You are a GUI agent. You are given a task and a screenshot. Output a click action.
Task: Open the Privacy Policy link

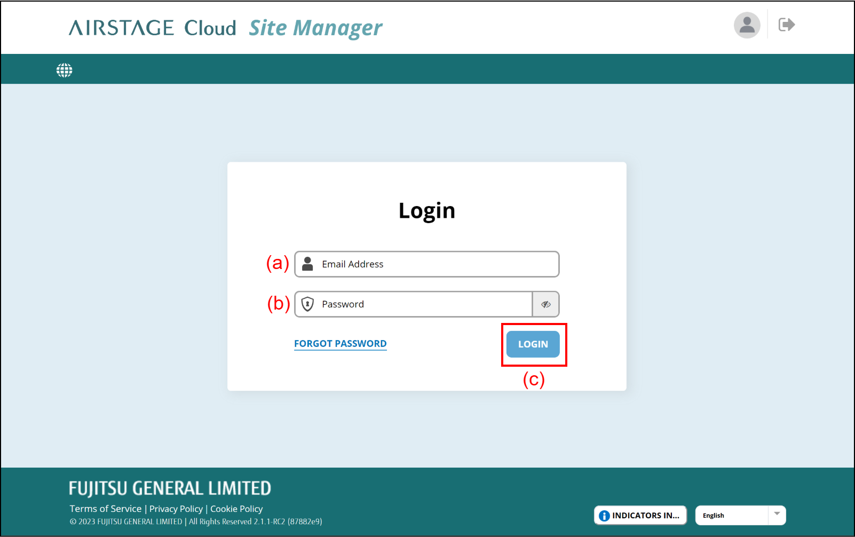click(x=176, y=509)
